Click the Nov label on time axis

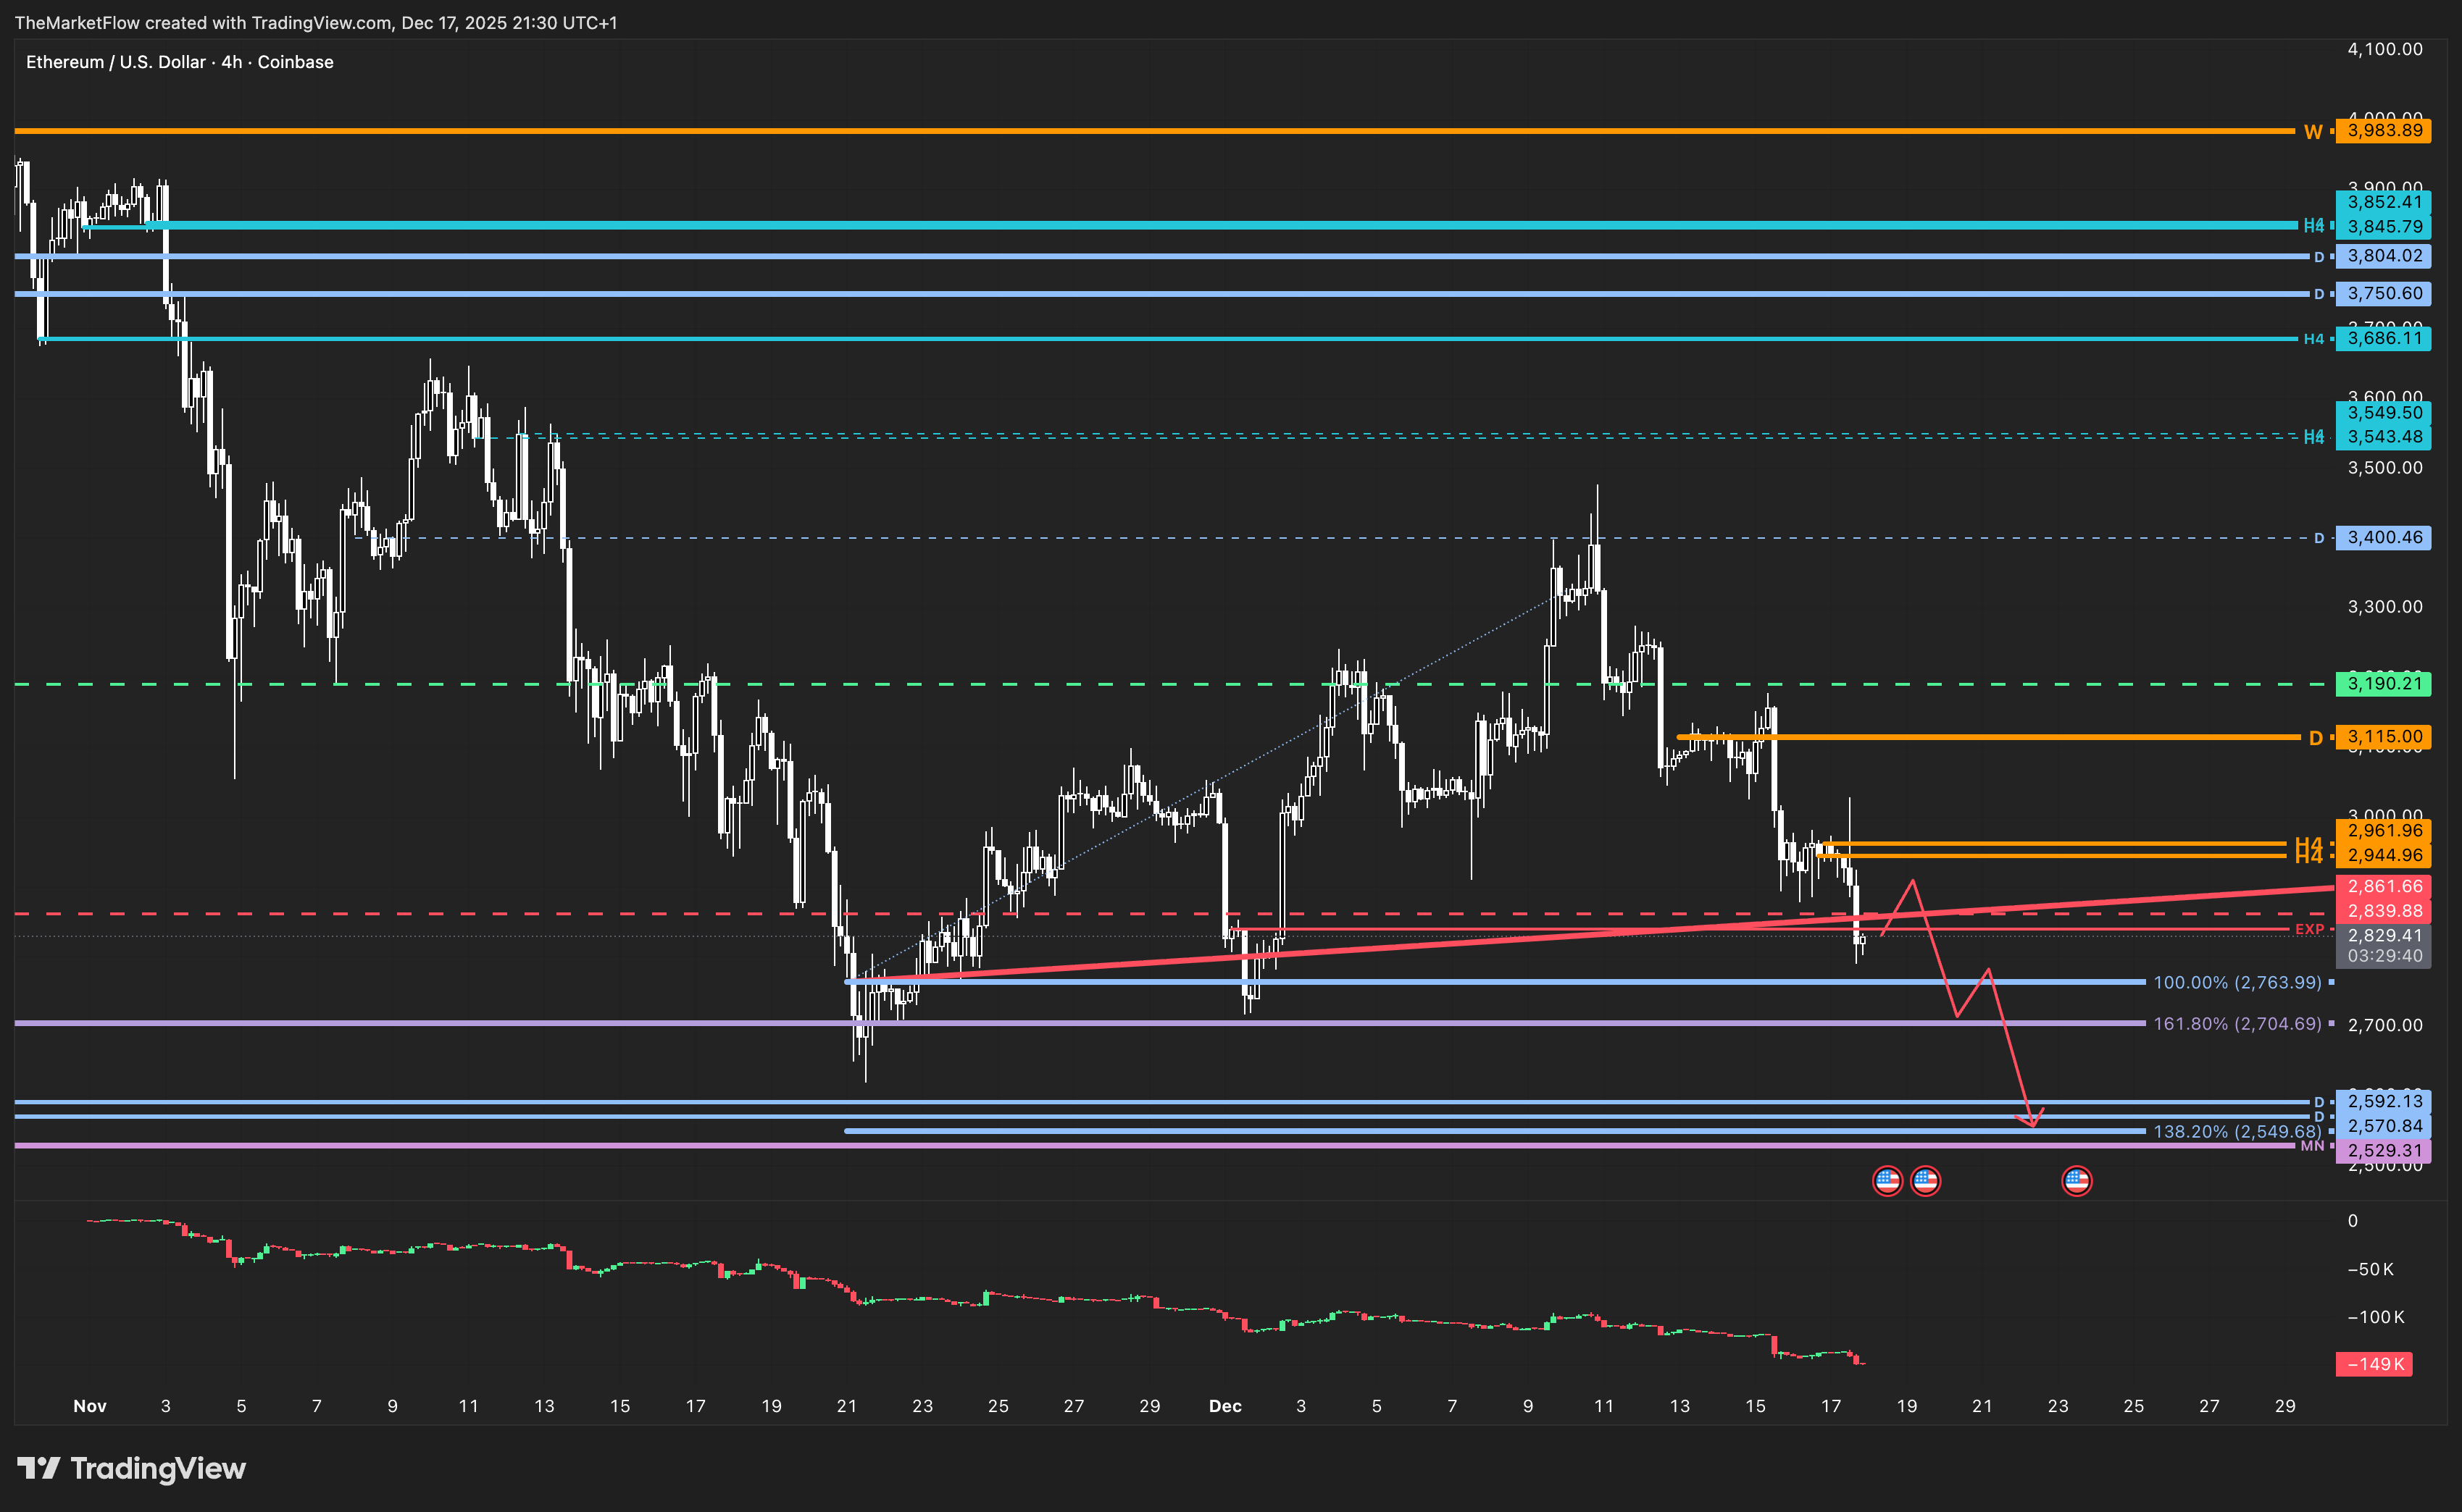[x=90, y=1406]
